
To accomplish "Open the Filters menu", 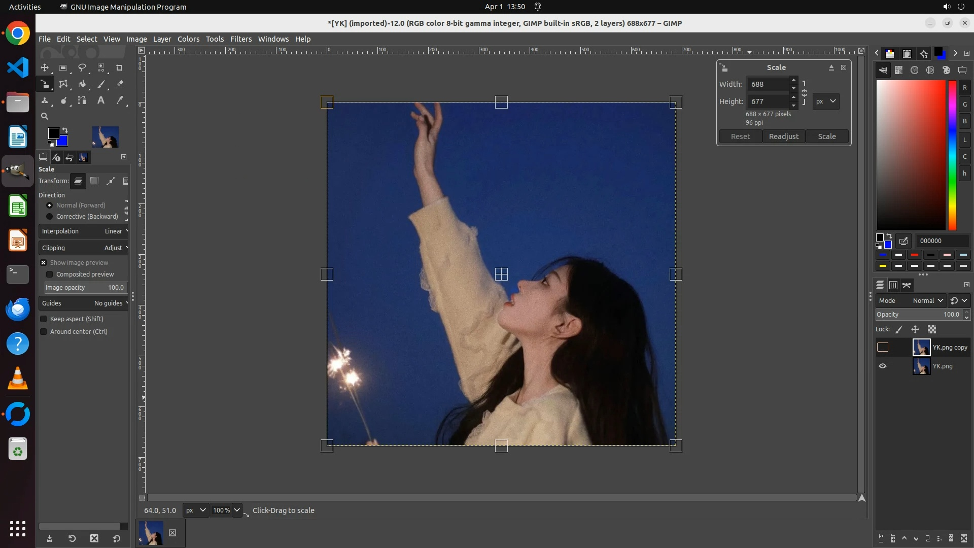I will 240,39.
